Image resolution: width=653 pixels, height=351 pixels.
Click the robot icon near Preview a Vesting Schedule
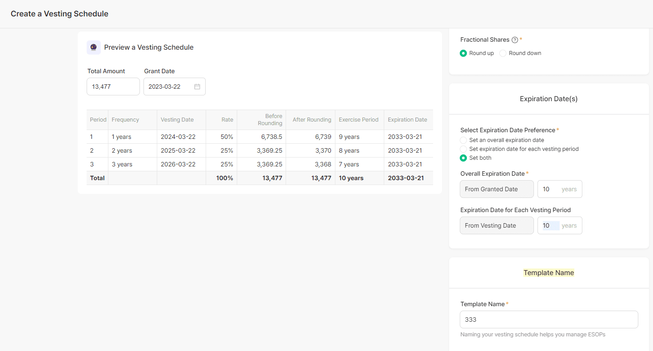(x=94, y=47)
